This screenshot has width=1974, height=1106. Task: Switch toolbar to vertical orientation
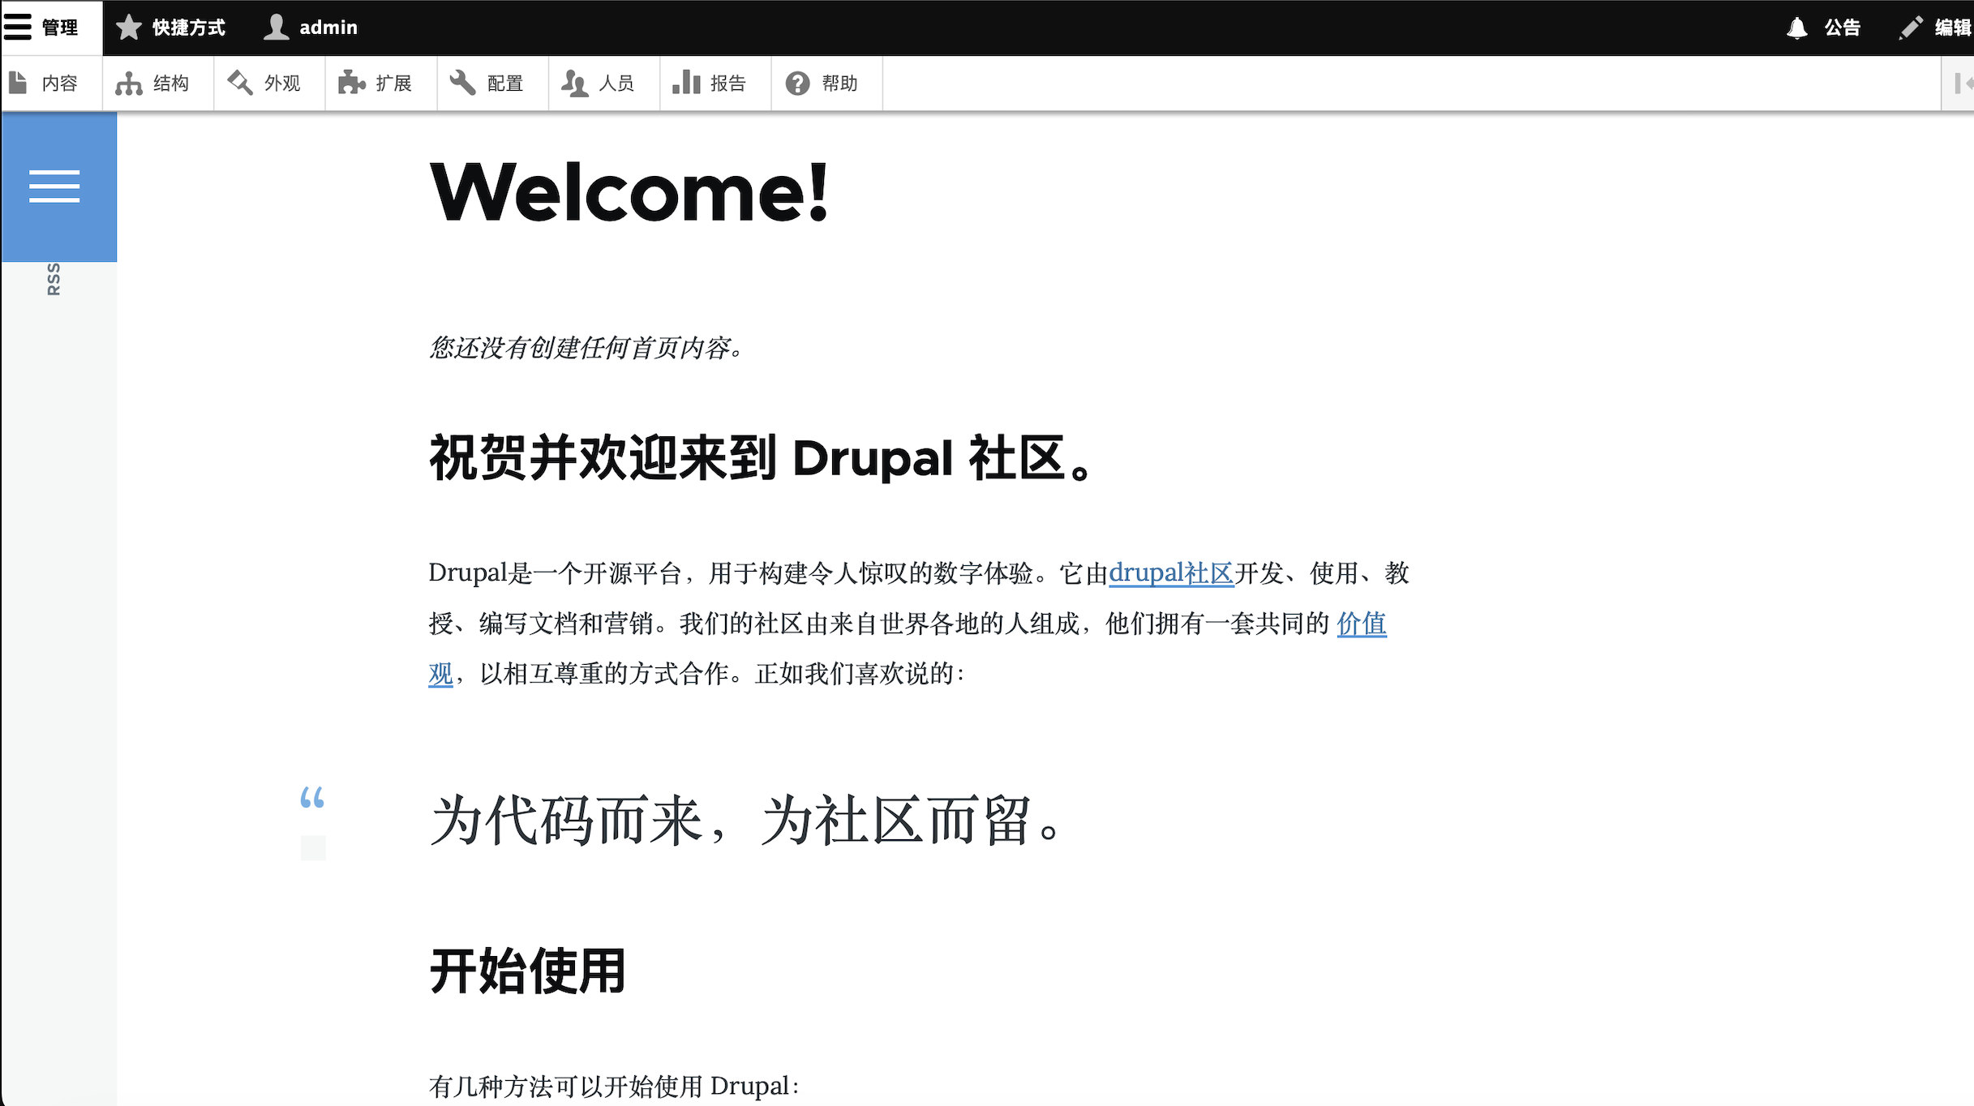click(x=1959, y=83)
